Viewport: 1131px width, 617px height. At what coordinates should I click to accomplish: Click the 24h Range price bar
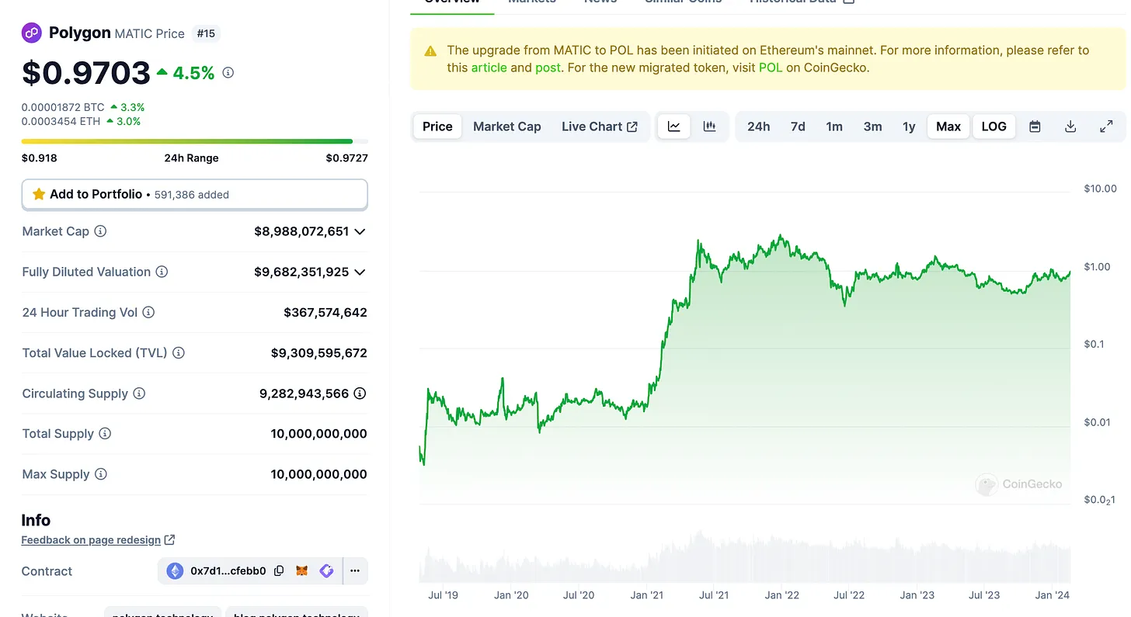(194, 141)
